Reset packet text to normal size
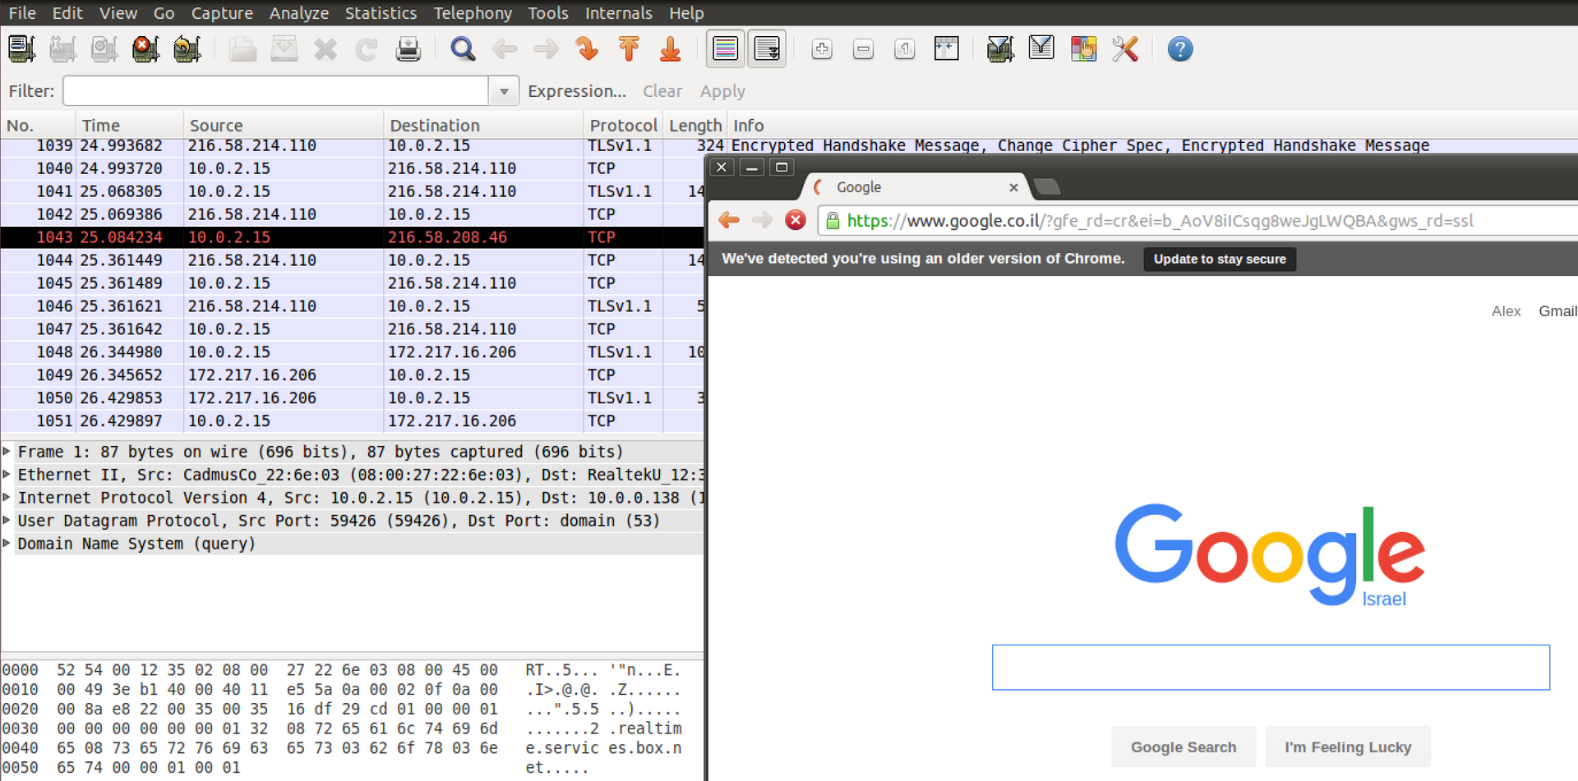 (x=905, y=49)
